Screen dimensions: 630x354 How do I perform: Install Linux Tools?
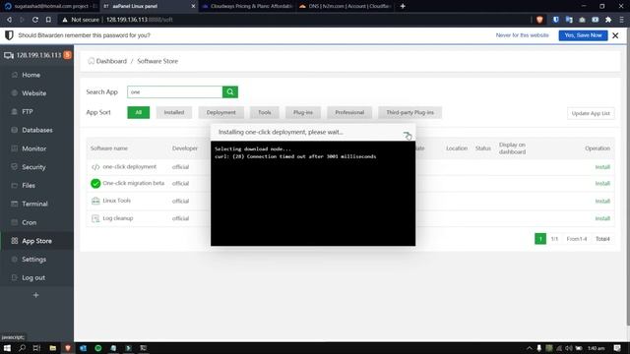[x=602, y=201]
